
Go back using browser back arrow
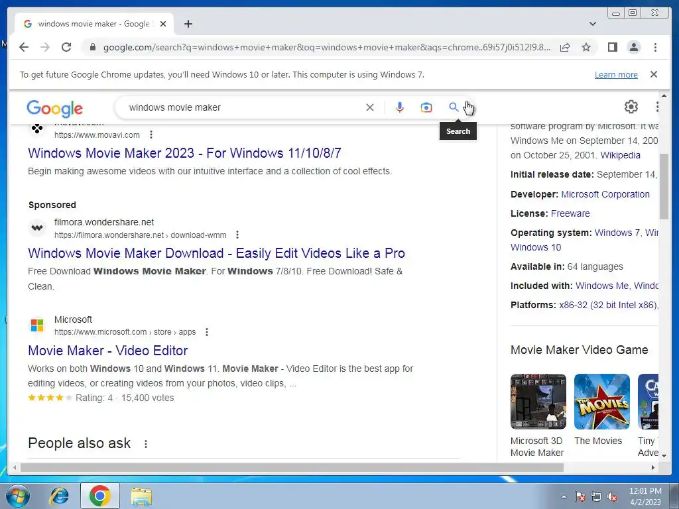(x=24, y=47)
